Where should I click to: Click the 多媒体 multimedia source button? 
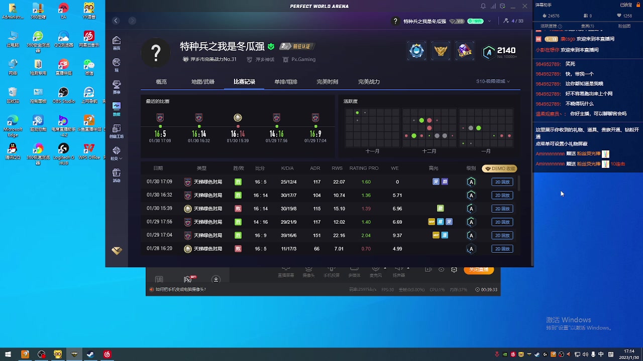354,271
